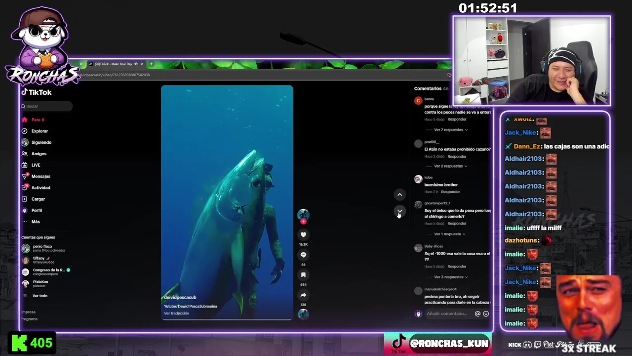Click the Buscar search field
Screen dimensions: 632x356
46,106
